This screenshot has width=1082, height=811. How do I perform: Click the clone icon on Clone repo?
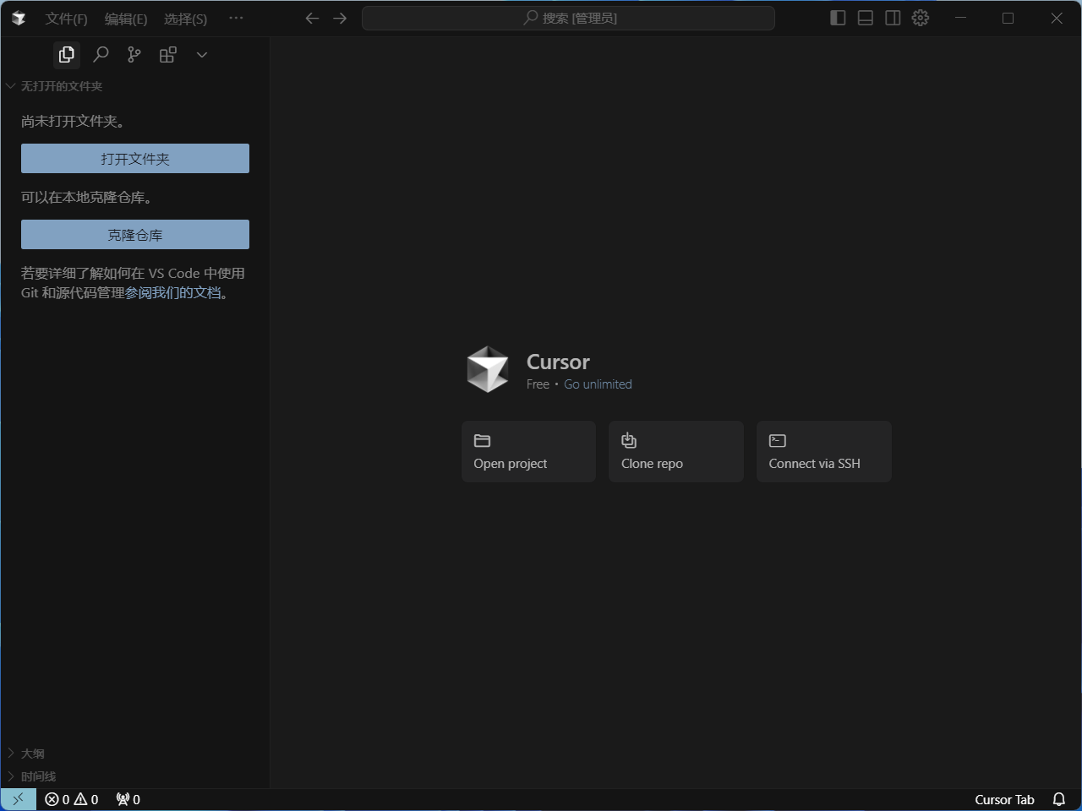[x=629, y=440]
